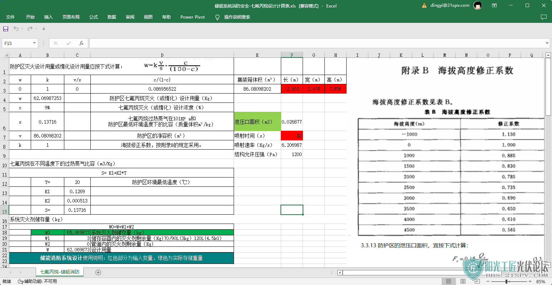Viewport: 552px width, 285px height.
Task: Click cell containing 0.000513
Action: click(78, 201)
